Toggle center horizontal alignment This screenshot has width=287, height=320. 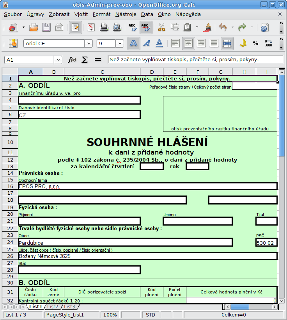pos(189,43)
